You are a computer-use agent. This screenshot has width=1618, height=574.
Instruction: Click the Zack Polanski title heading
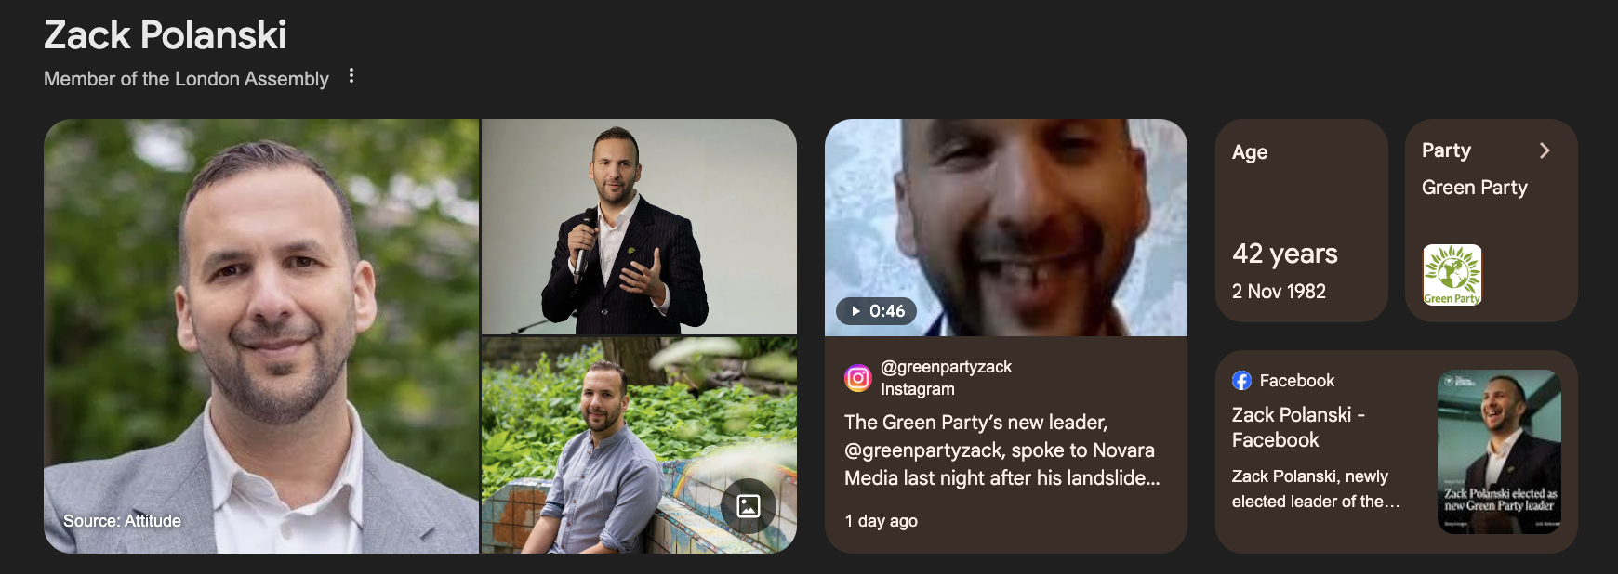[166, 35]
